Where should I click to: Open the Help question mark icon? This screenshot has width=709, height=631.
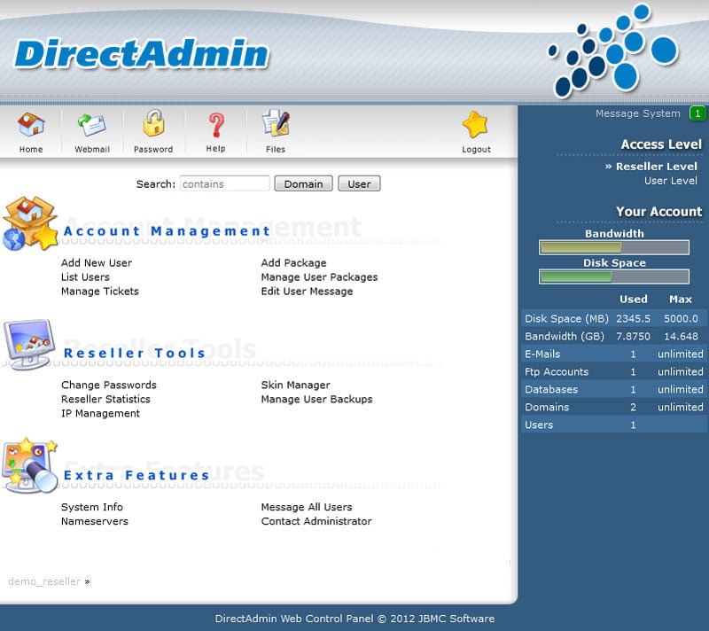tap(215, 125)
